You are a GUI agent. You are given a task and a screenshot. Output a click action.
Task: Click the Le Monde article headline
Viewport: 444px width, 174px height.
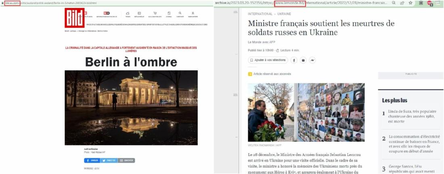(x=321, y=28)
